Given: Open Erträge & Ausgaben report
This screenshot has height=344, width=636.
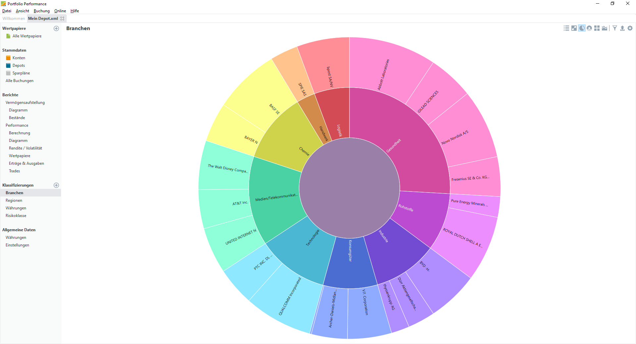Looking at the screenshot, I should click(x=26, y=163).
